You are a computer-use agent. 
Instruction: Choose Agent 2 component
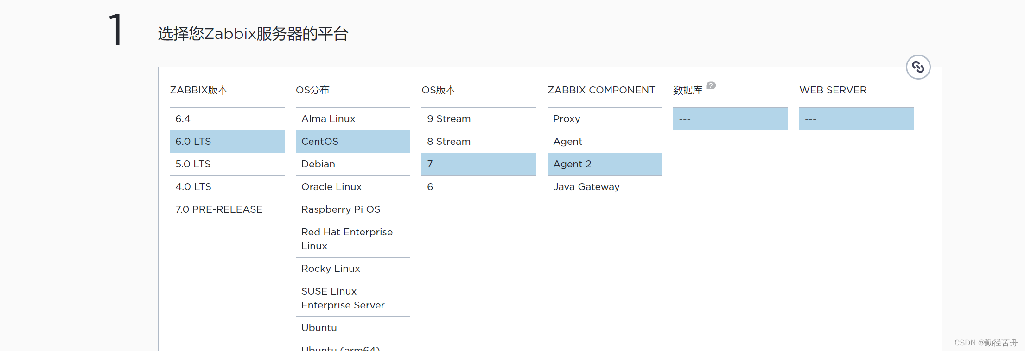(x=605, y=164)
